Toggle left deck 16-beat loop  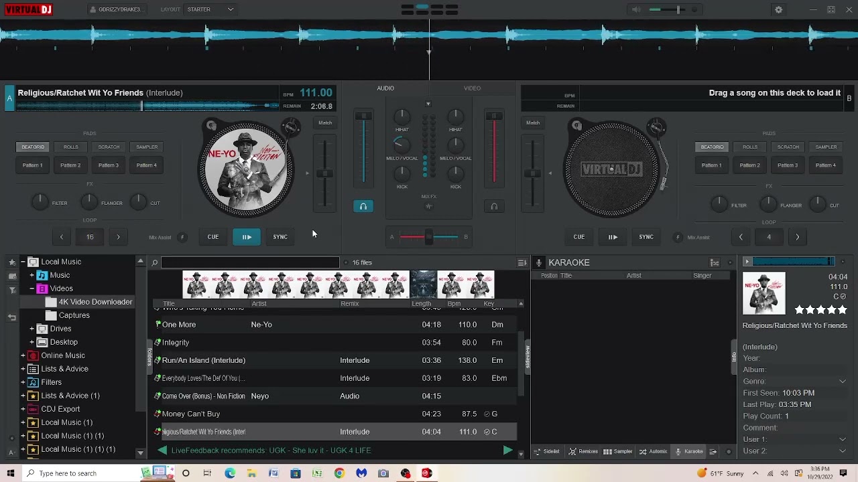tap(90, 237)
